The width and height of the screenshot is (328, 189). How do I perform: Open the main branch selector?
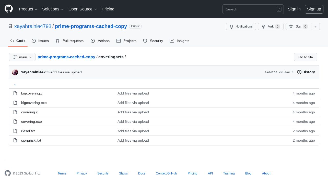[x=22, y=57]
